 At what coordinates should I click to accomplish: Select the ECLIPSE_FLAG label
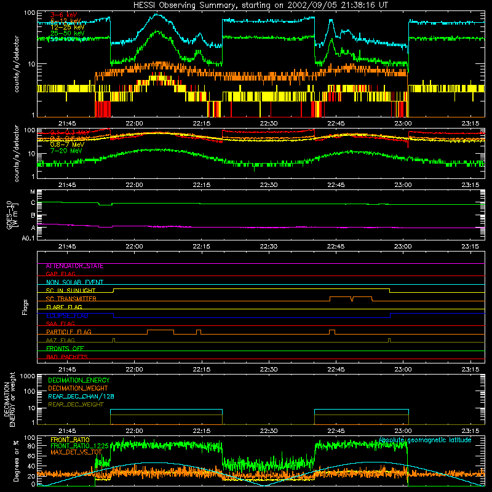(67, 315)
